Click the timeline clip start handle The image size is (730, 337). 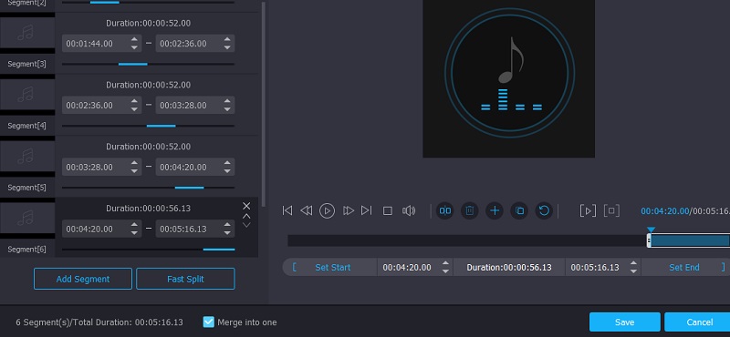tap(649, 240)
